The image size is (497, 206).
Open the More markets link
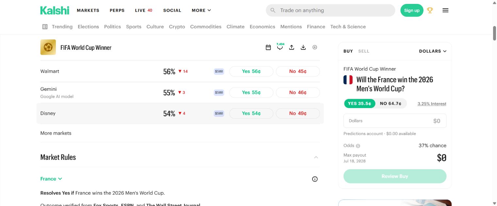56,133
